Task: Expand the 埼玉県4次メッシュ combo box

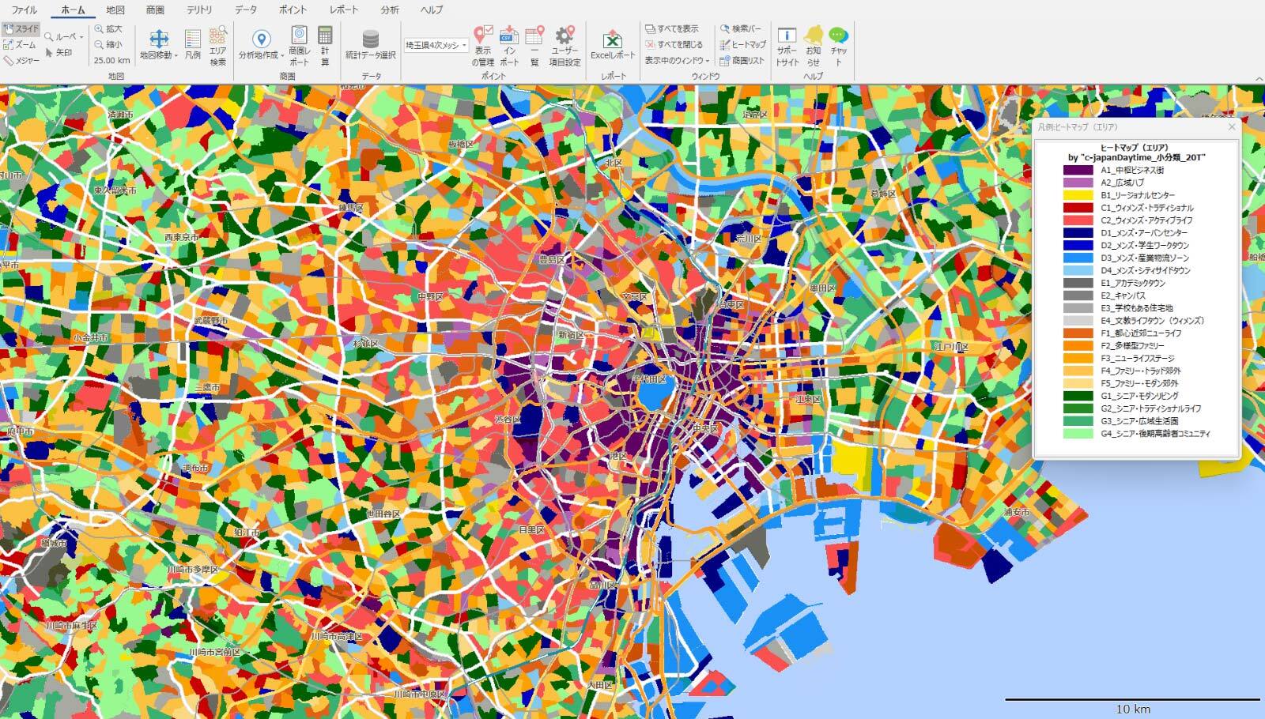Action: (465, 45)
